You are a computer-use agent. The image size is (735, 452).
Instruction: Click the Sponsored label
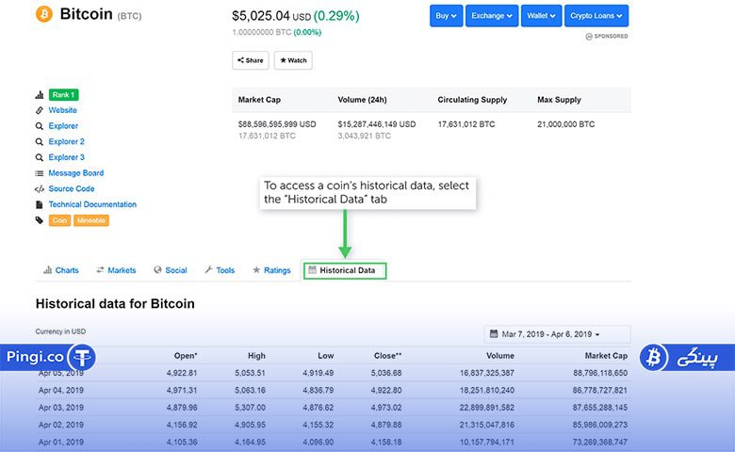607,37
